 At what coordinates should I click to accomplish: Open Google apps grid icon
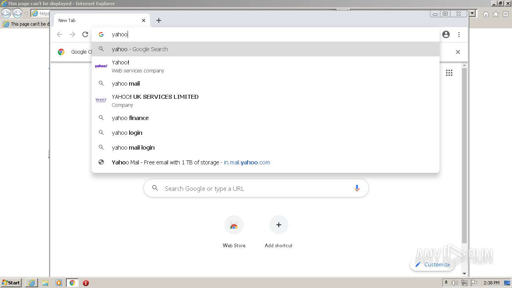(x=449, y=73)
